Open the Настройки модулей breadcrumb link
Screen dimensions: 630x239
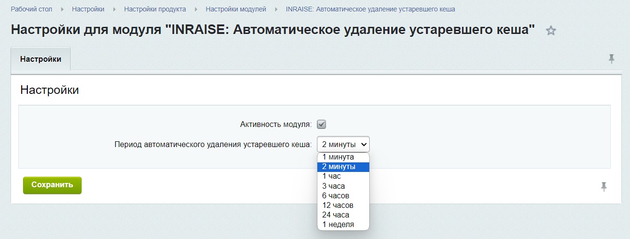[235, 9]
